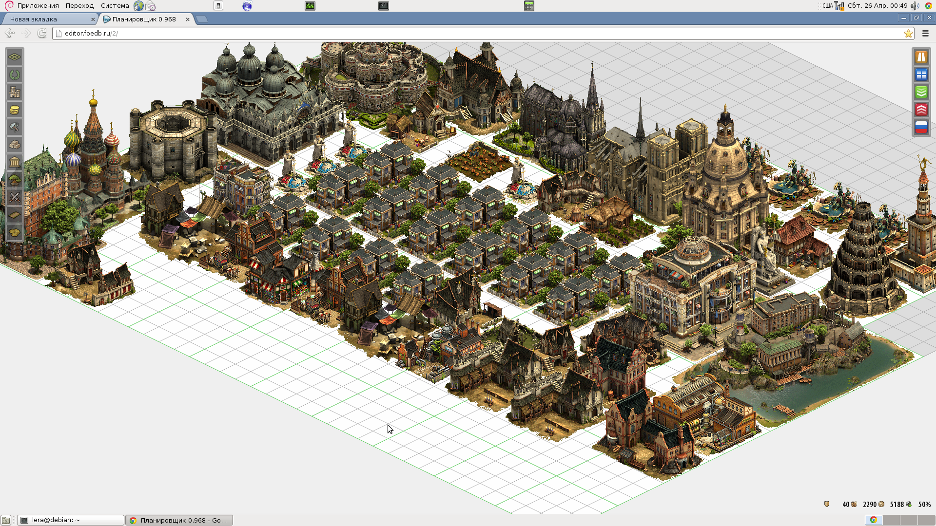This screenshot has width=936, height=526.
Task: Click the green down-chevrons icon
Action: pyautogui.click(x=921, y=92)
